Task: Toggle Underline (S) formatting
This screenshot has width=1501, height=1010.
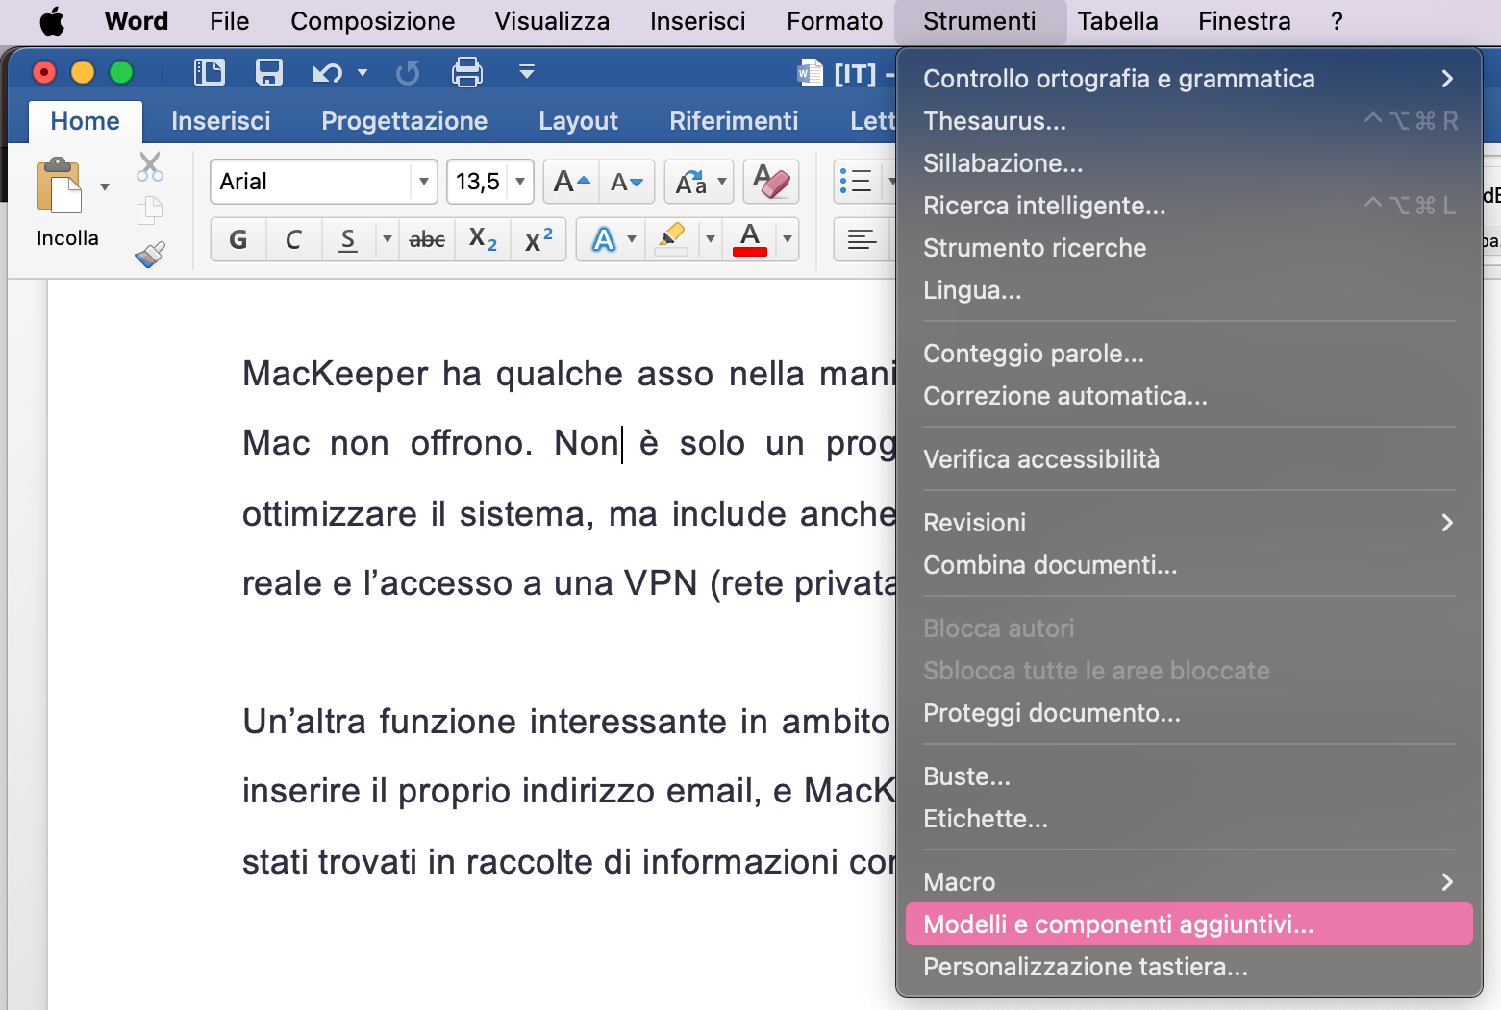Action: [348, 239]
